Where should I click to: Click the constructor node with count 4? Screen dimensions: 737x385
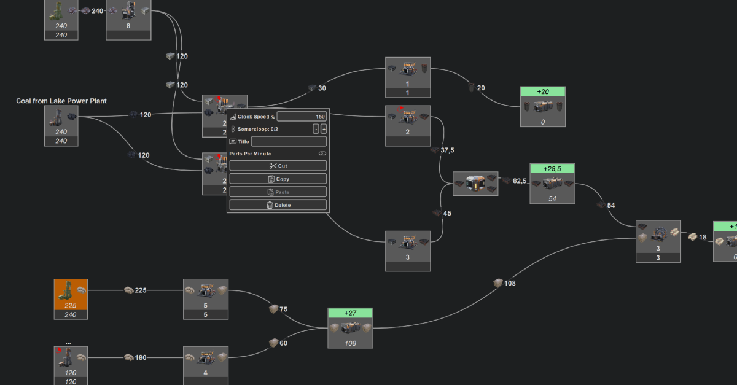pos(206,365)
